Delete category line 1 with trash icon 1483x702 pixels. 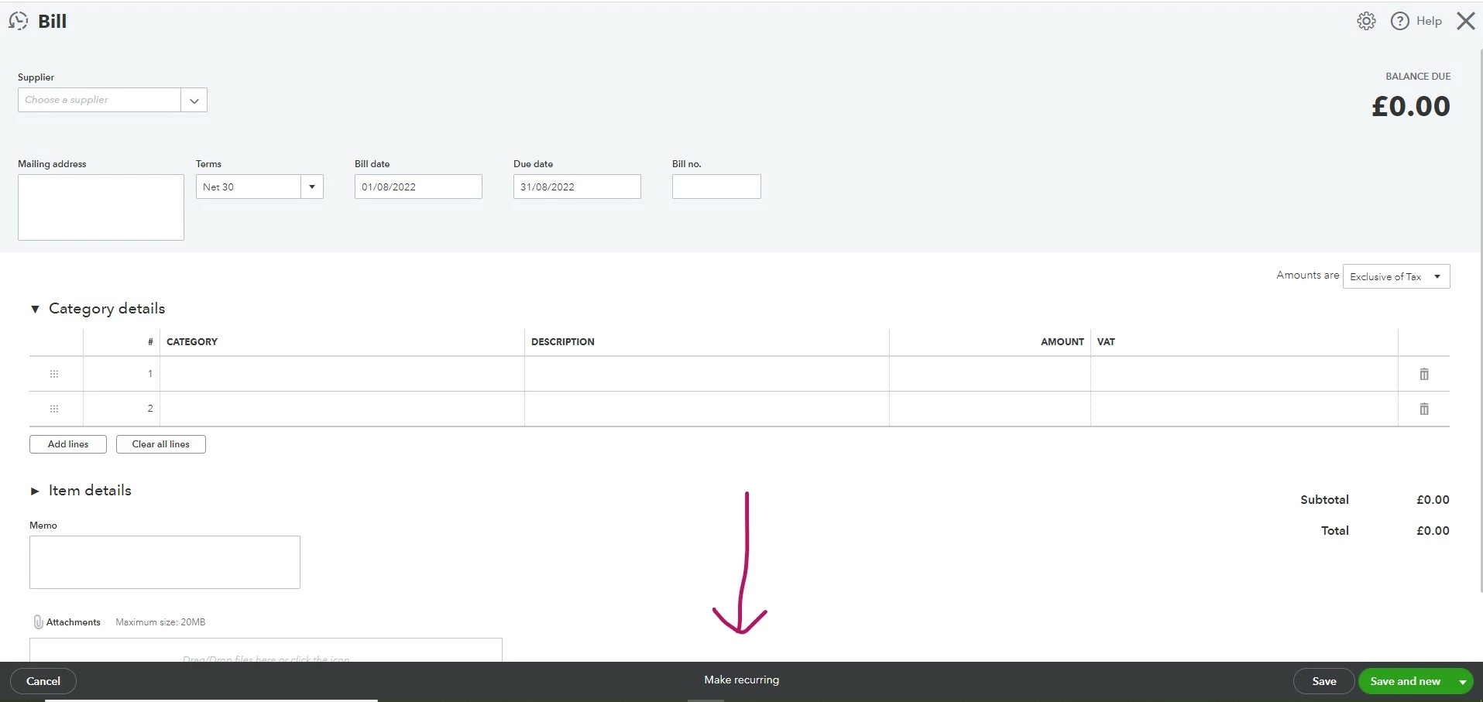pos(1423,374)
